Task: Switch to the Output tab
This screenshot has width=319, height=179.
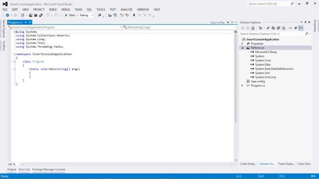Action: pyautogui.click(x=12, y=170)
